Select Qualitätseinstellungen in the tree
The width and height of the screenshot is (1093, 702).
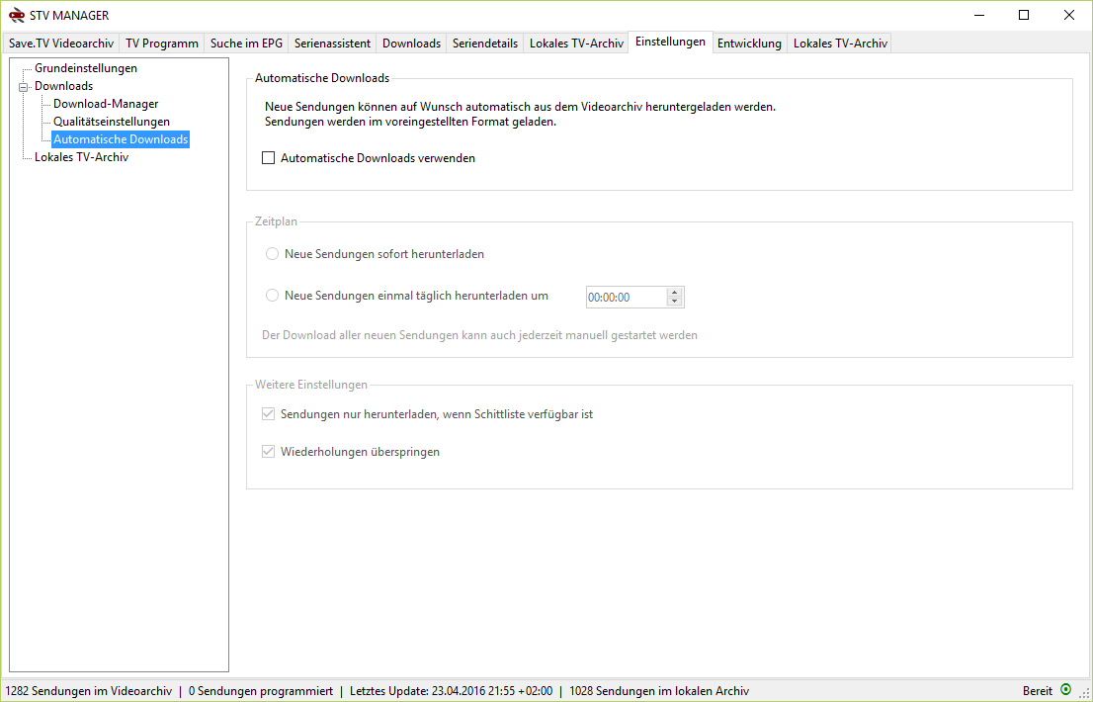click(112, 121)
